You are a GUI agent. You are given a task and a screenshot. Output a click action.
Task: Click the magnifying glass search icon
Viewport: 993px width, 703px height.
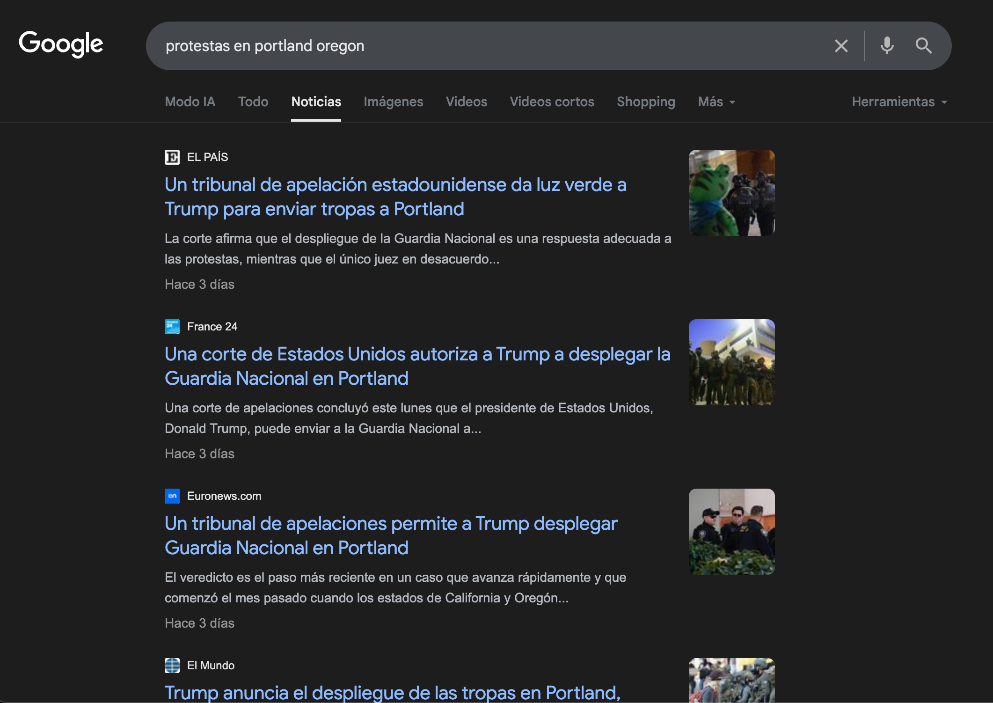(x=923, y=46)
